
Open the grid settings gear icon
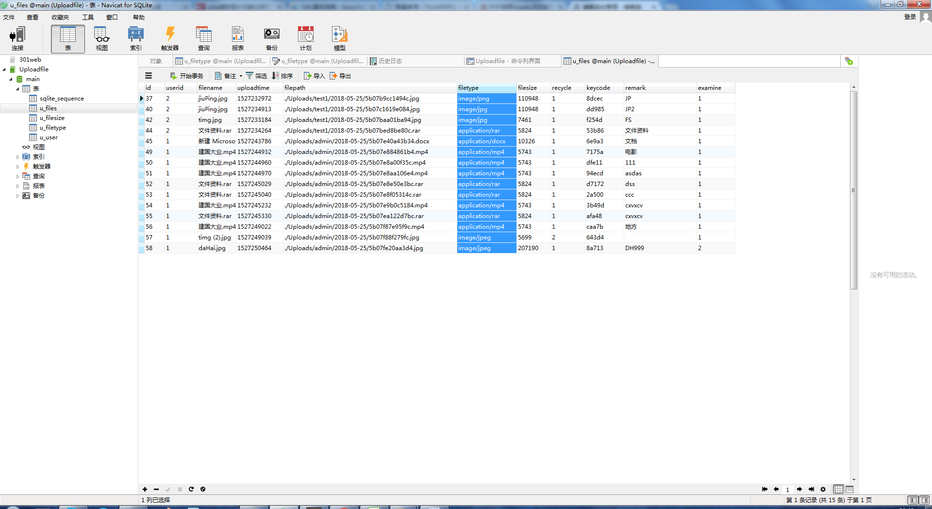tap(823, 489)
